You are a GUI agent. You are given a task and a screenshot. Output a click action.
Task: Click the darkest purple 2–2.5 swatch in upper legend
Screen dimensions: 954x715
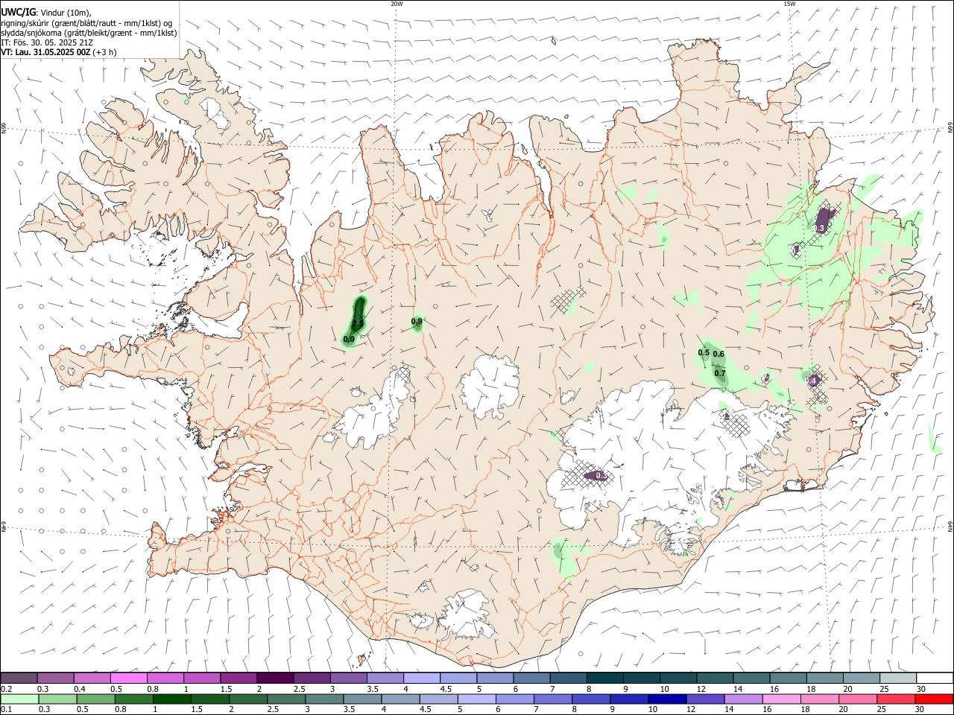275,679
